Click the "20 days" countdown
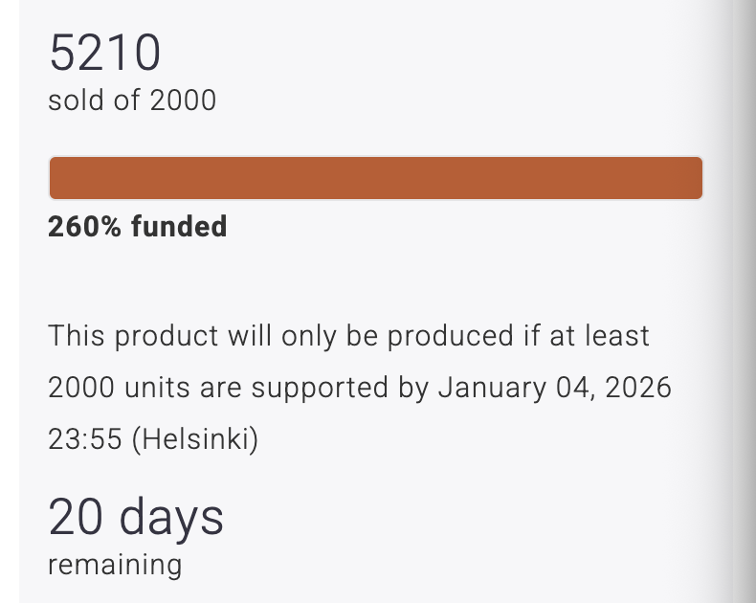 point(136,518)
